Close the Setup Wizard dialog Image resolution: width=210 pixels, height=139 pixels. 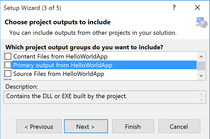(x=197, y=7)
